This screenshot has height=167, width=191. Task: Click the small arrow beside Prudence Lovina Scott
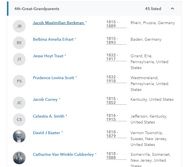point(76,77)
